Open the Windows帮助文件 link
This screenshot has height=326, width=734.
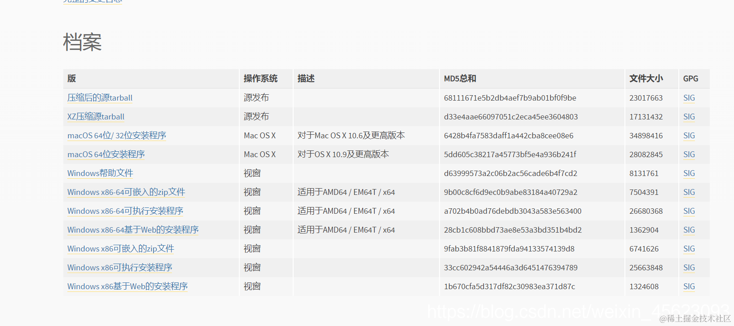point(100,173)
